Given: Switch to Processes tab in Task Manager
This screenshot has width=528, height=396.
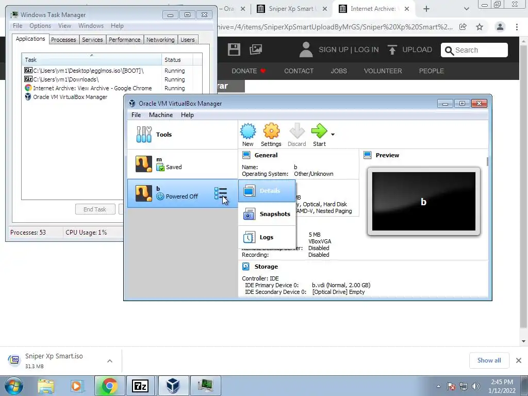Looking at the screenshot, I should (63, 40).
